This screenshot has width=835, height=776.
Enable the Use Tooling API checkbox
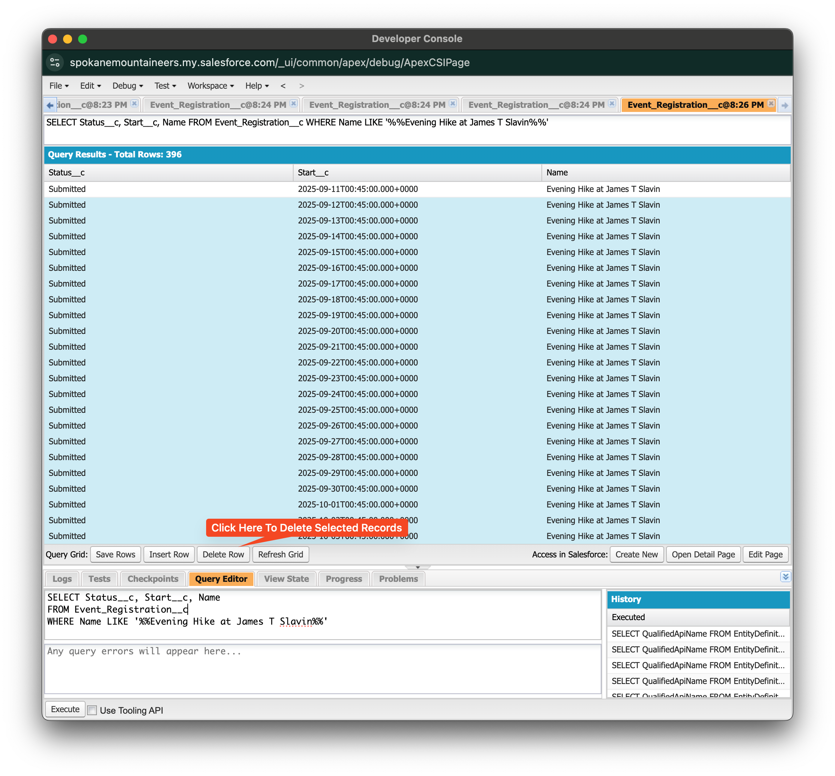(x=92, y=710)
